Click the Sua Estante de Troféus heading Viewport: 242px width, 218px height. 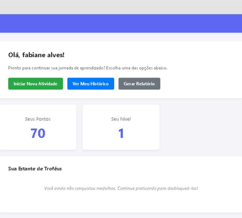[35, 169]
